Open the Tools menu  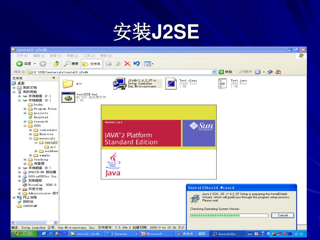89,56
